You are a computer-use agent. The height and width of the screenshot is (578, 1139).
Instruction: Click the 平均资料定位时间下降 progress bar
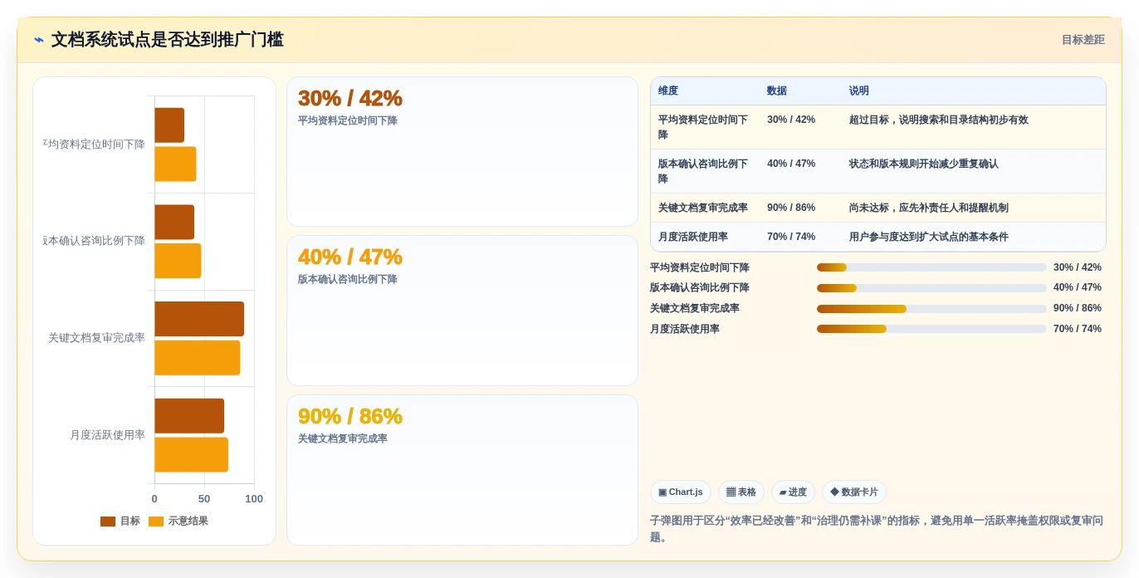click(931, 267)
